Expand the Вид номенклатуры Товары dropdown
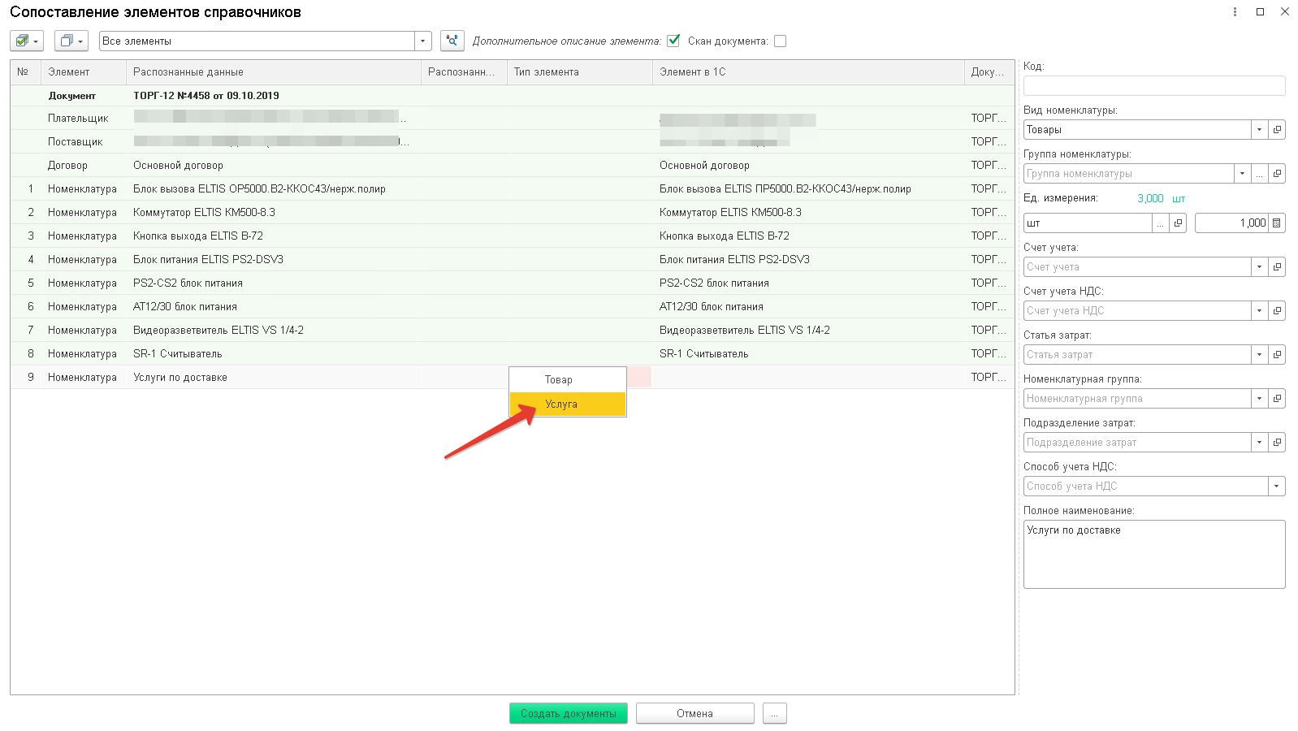This screenshot has height=731, width=1298. point(1259,130)
